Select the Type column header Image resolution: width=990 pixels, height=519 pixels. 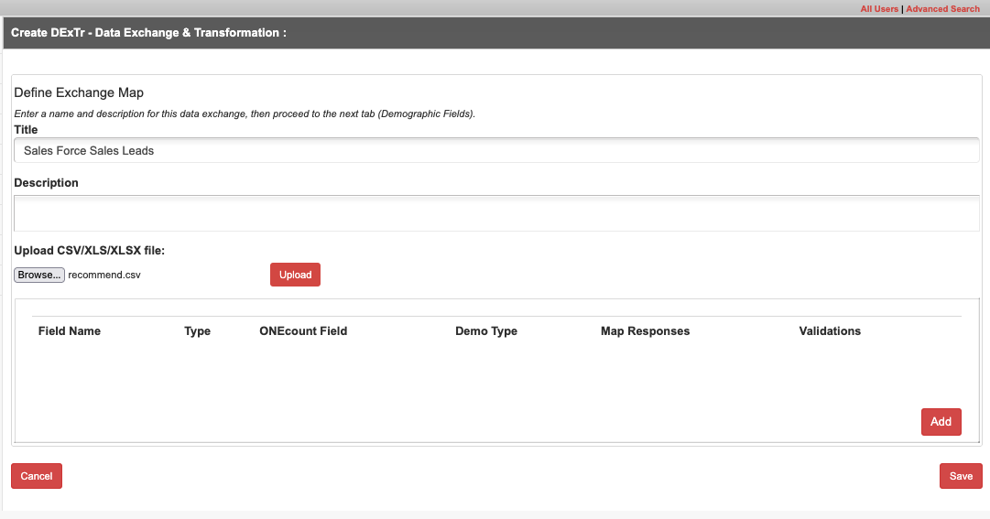click(197, 330)
